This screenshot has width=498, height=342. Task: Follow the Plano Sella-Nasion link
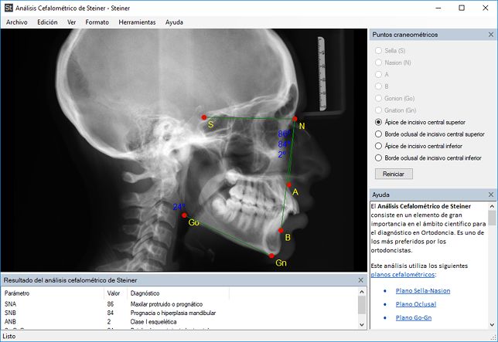pos(422,291)
